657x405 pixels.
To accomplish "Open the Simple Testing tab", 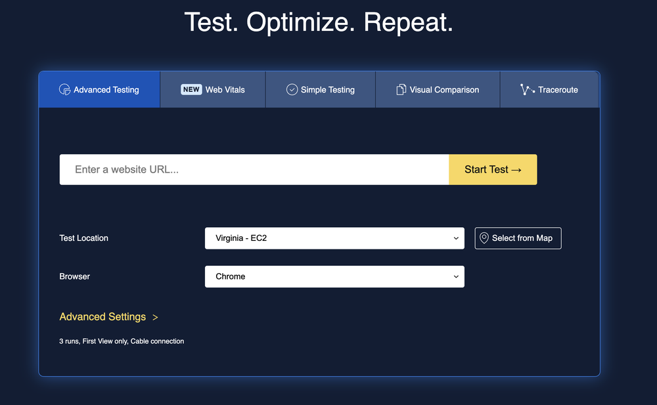I will click(320, 89).
